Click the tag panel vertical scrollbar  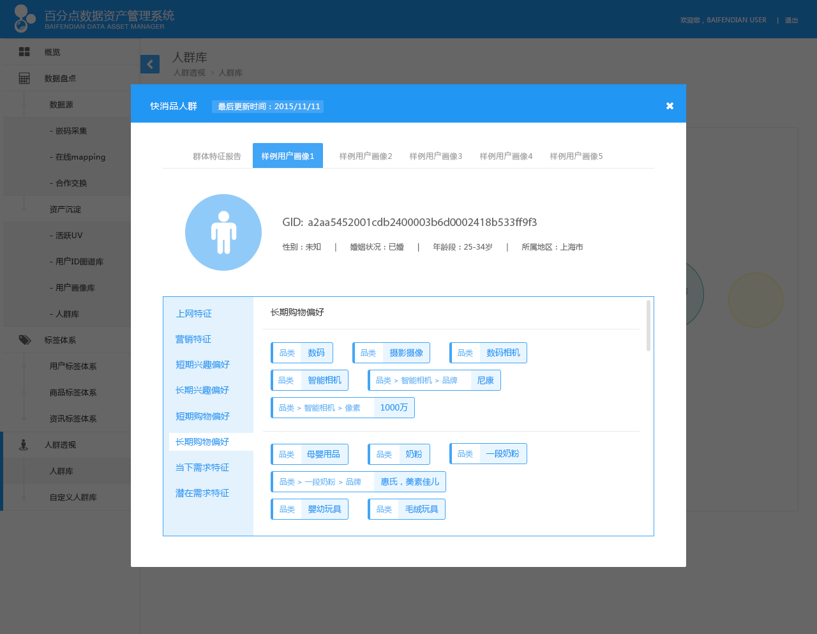(x=648, y=326)
